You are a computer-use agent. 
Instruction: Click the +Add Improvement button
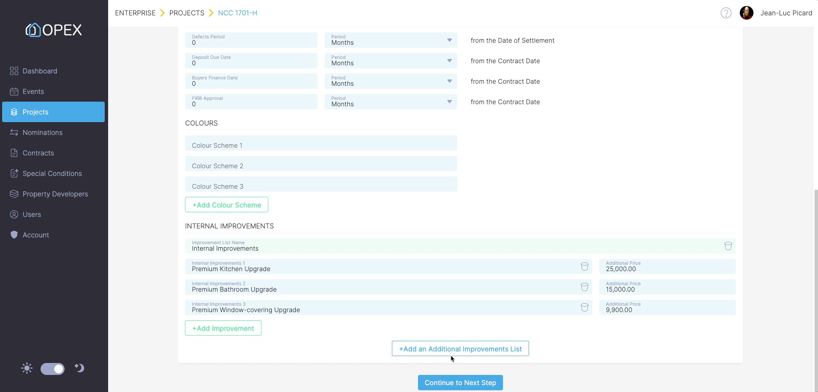click(223, 328)
